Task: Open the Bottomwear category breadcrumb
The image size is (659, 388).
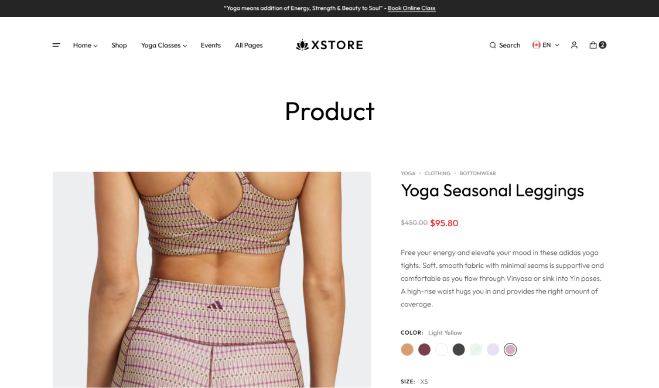Action: point(477,173)
